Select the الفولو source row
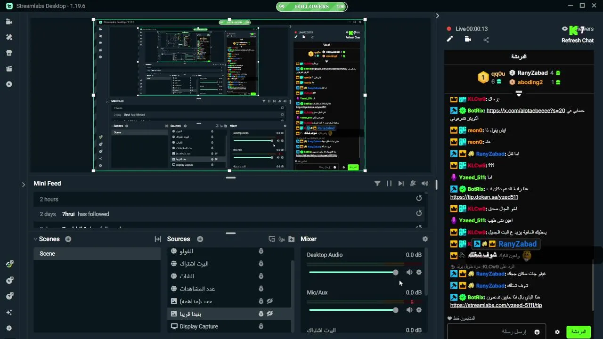This screenshot has height=339, width=603. coord(229,251)
